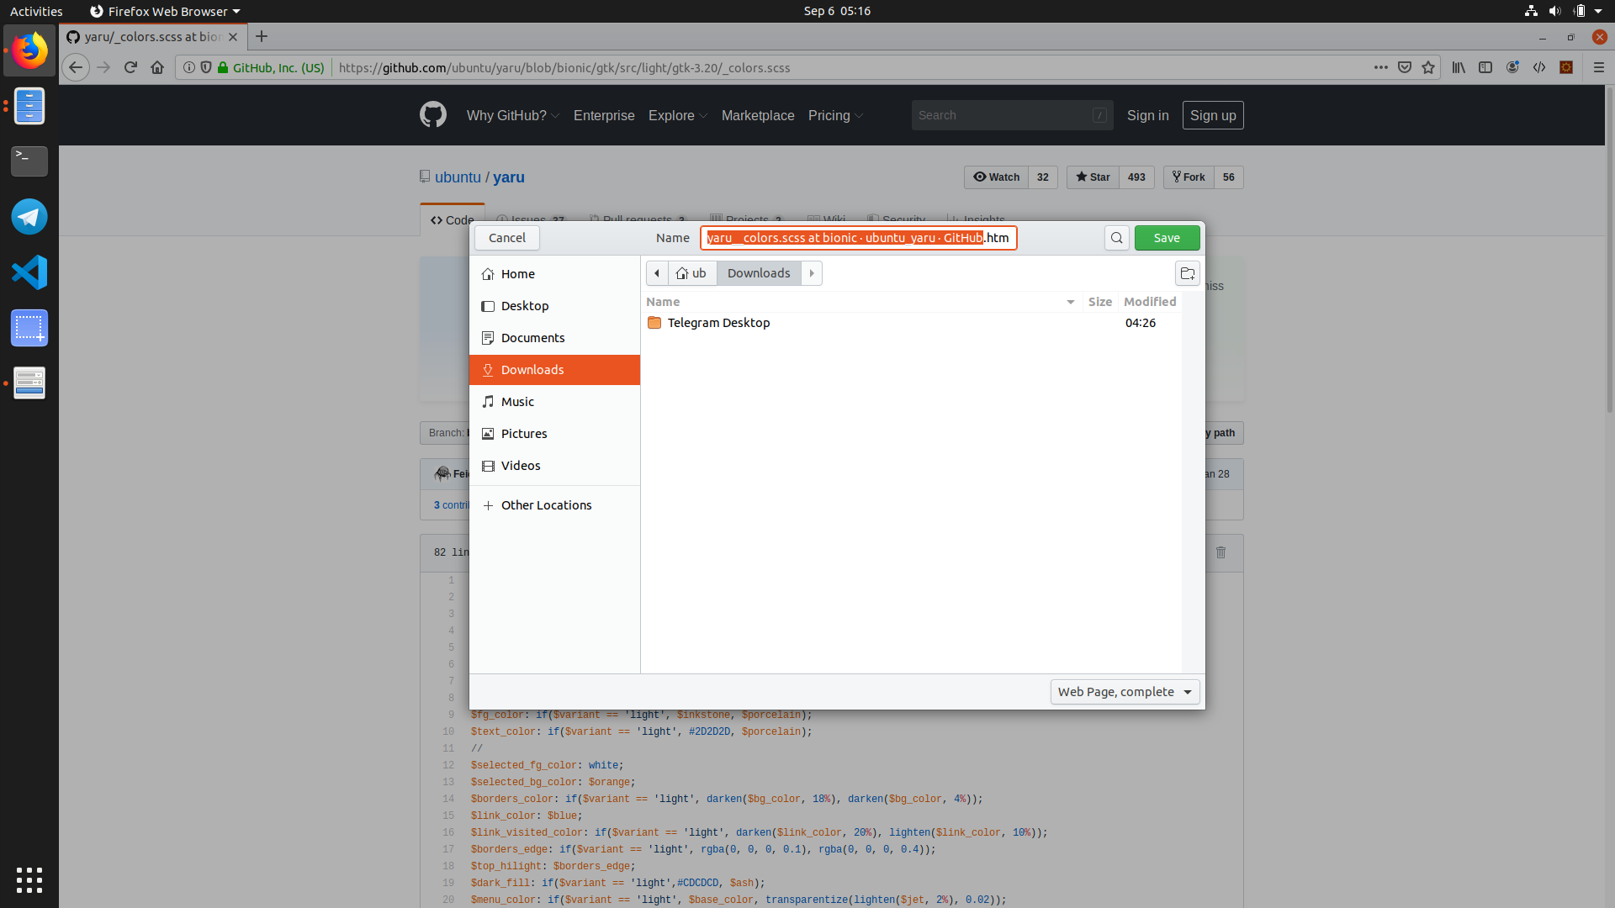Select the Telegram Desktop folder
Image resolution: width=1615 pixels, height=908 pixels.
[x=718, y=323]
